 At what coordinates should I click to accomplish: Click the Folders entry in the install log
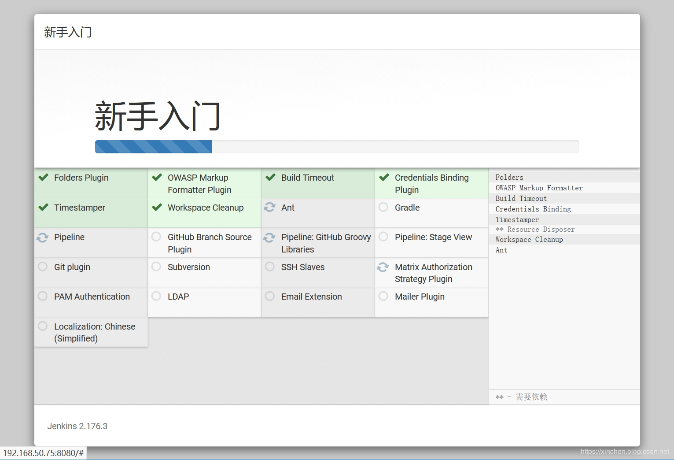[x=509, y=177]
